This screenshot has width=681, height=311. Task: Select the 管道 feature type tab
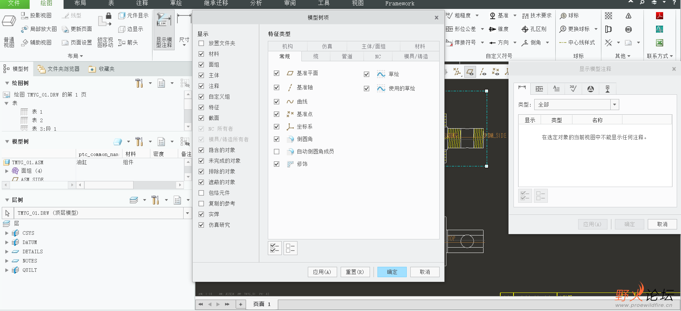(x=347, y=56)
